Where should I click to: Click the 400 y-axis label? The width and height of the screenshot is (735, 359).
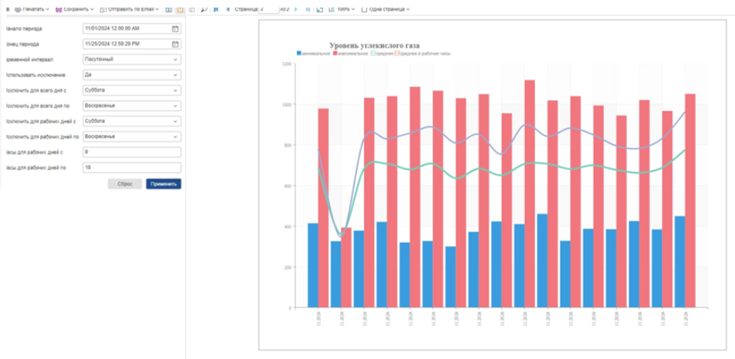[x=288, y=227]
